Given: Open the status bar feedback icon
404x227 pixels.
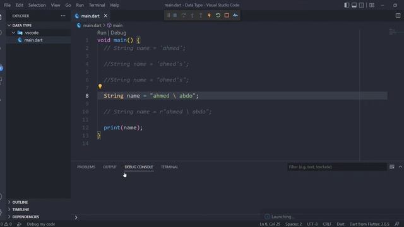Looking at the screenshot, I should [397, 224].
